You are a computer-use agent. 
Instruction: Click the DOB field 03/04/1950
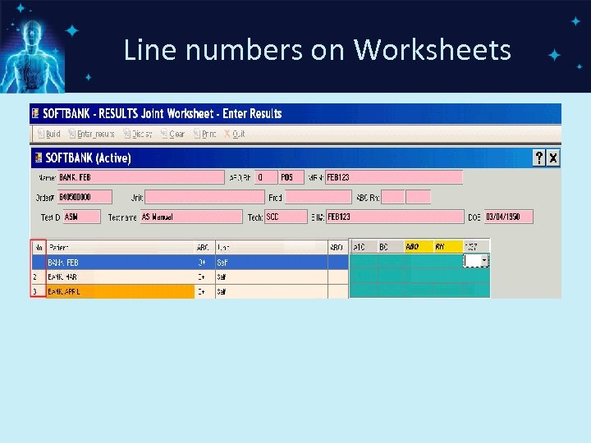point(509,217)
